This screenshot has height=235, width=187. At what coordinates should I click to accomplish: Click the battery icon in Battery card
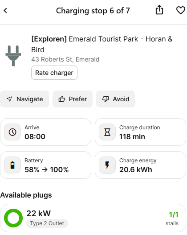point(12,165)
